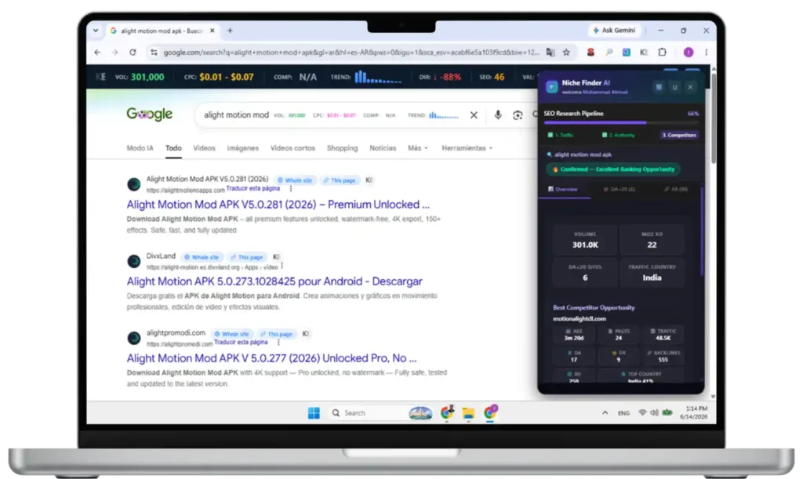803x479 pixels.
Task: Open the Keywords Everywhere extension in Chrome toolbar
Action: (644, 53)
